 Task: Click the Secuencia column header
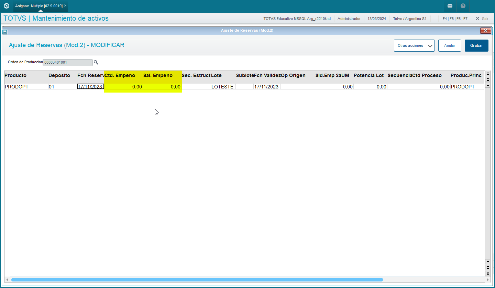(x=400, y=75)
